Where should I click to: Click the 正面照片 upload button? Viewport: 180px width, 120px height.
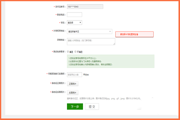click(73, 84)
